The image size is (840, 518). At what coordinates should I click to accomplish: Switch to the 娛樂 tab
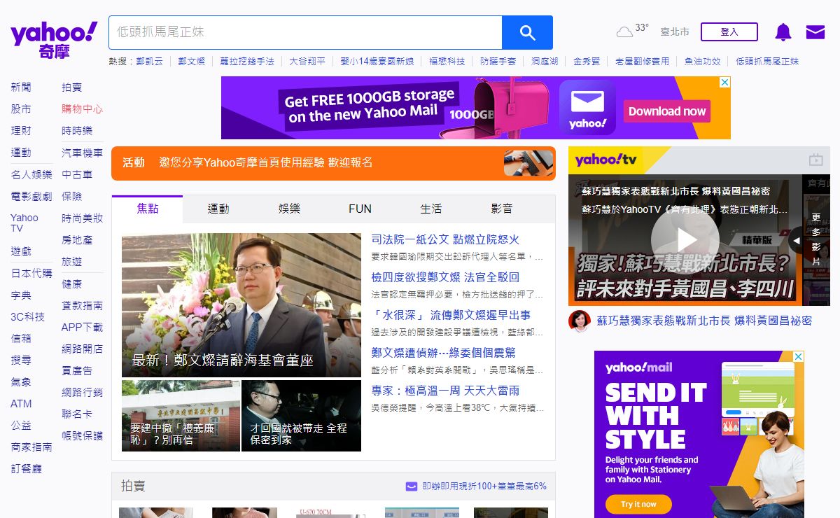coord(289,209)
